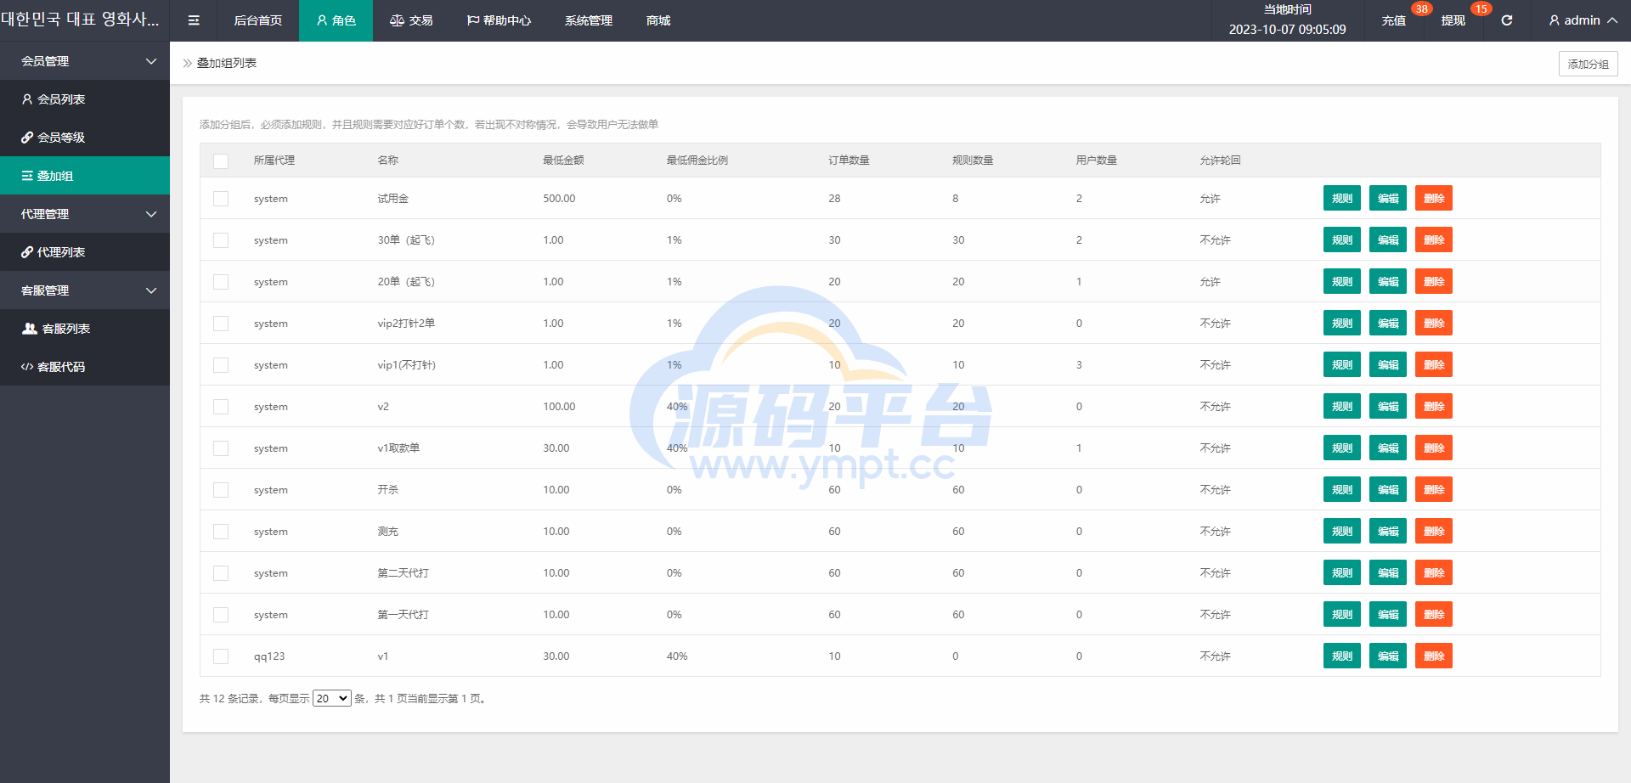
Task: Click 编辑 for the 20单（起飞）row
Action: coord(1388,281)
